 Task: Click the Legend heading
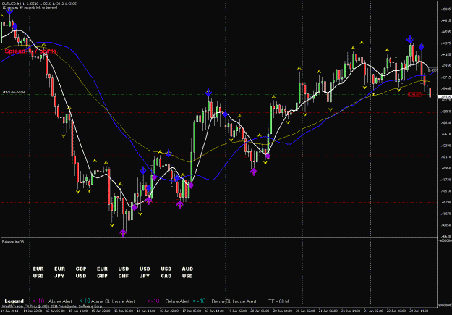pyautogui.click(x=14, y=301)
